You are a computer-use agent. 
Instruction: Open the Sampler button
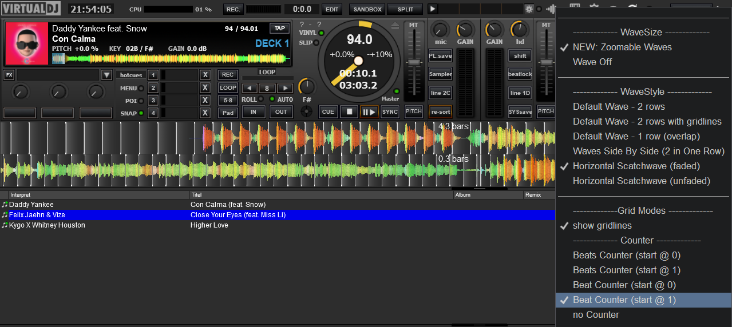click(x=440, y=74)
